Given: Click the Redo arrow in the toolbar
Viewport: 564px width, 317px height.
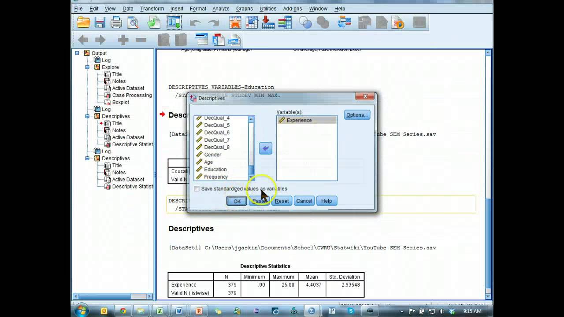Looking at the screenshot, I should [213, 23].
